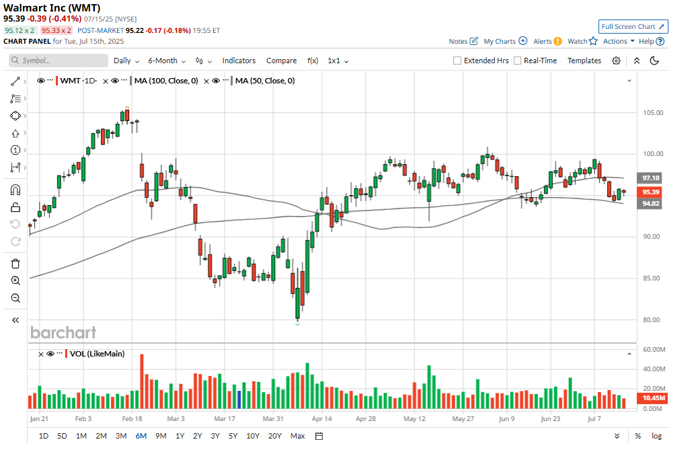Viewport: 694px width, 454px height.
Task: Switch to dark mode moon icon
Action: coord(654,61)
